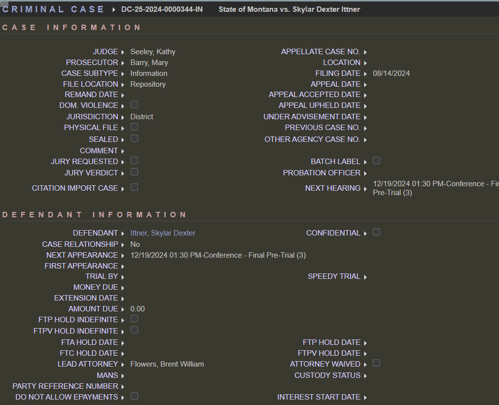Select file location value Repository
This screenshot has height=405, width=499.
pos(148,84)
